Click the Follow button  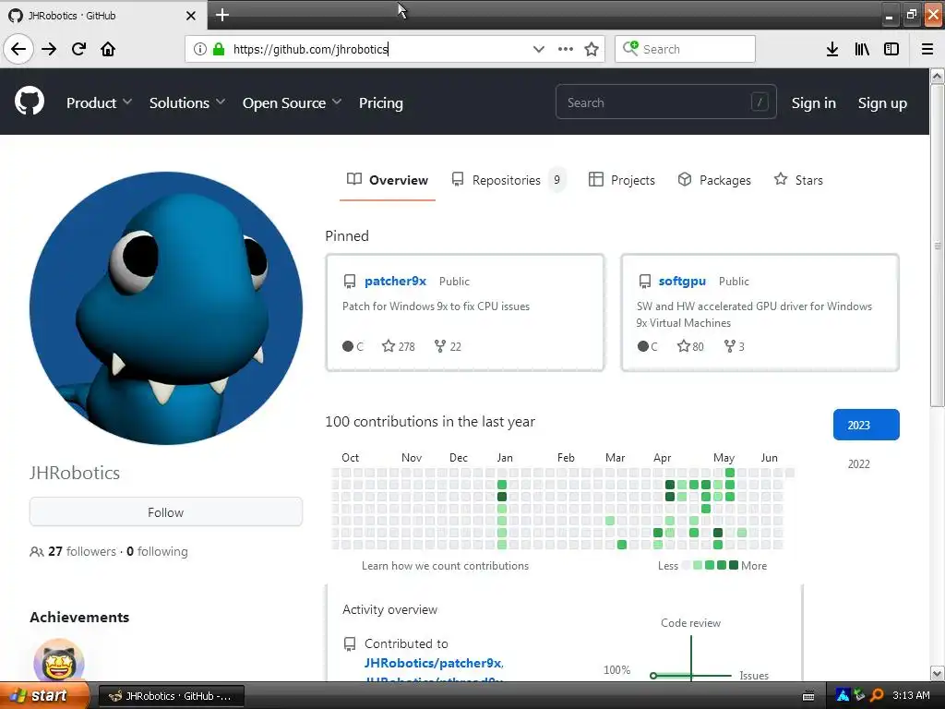point(166,511)
